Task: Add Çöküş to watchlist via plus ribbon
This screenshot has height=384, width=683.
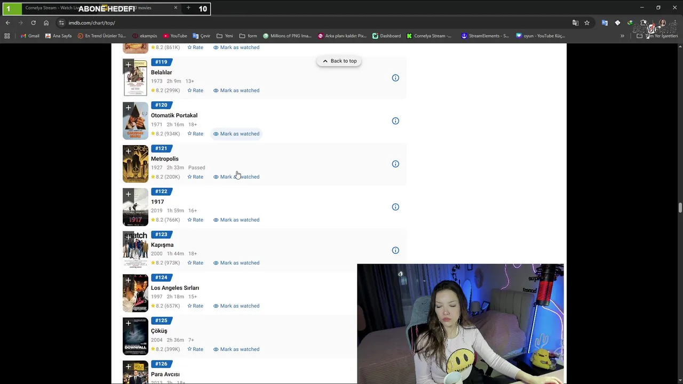Action: click(x=128, y=324)
